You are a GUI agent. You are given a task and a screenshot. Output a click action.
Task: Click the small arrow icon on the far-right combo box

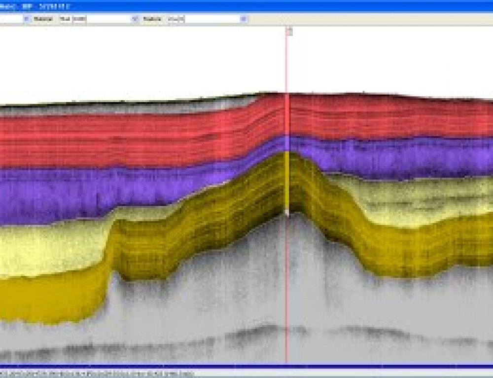coord(242,18)
